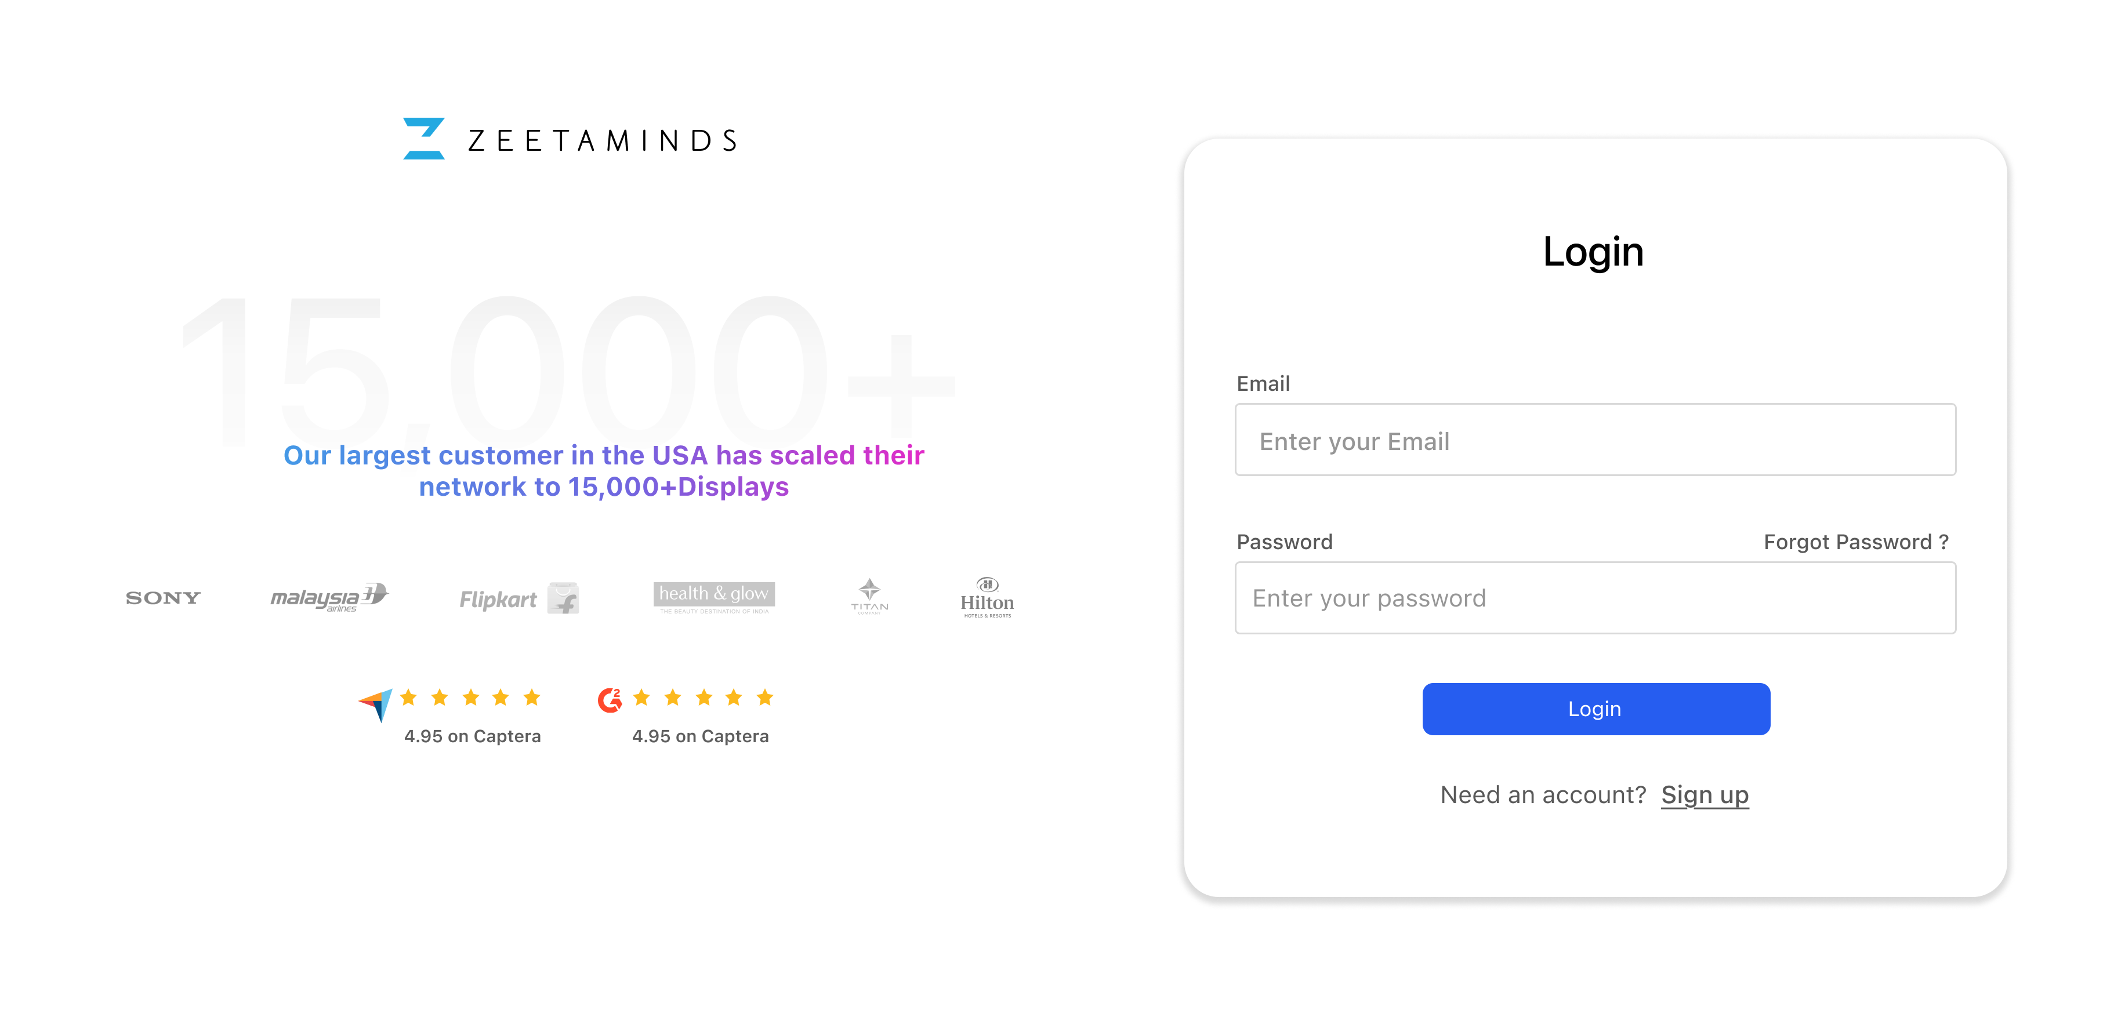Follow the Sign up link
2114x1013 pixels.
point(1705,795)
